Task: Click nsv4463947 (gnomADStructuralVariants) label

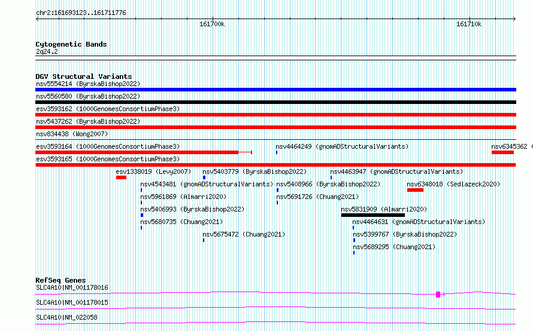Action: (396, 171)
